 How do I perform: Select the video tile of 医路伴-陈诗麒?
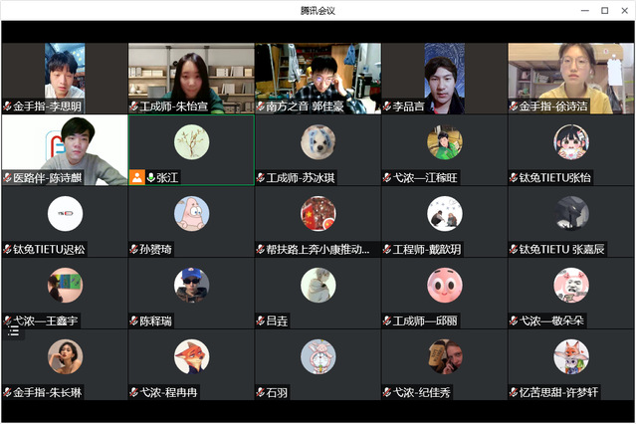click(65, 150)
